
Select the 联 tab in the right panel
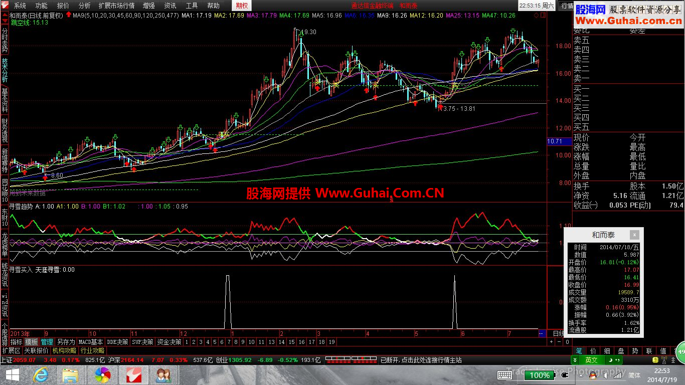point(649,351)
